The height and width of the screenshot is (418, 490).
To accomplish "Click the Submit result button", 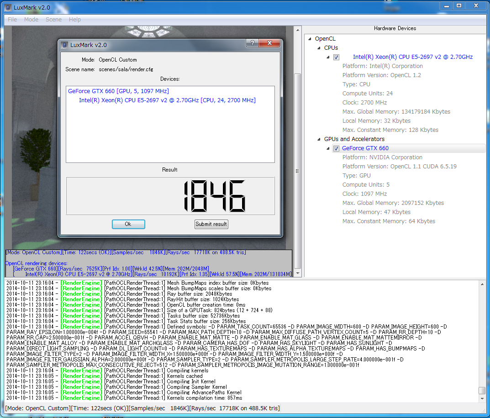I will tap(211, 224).
